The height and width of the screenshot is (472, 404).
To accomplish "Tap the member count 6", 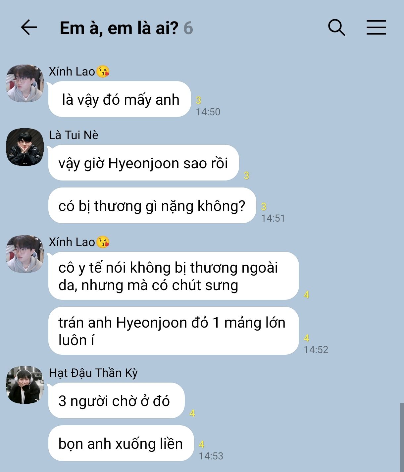I will tap(188, 28).
